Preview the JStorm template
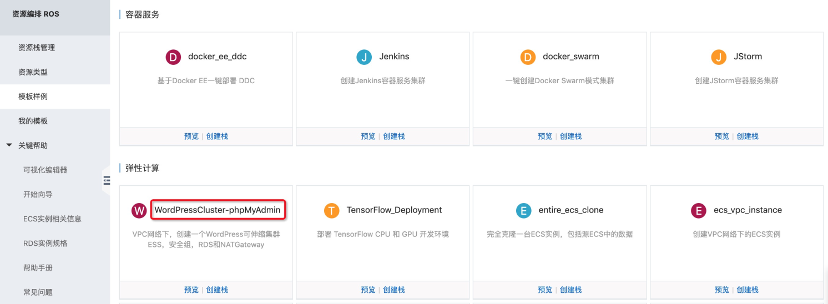The width and height of the screenshot is (828, 304). (x=722, y=136)
